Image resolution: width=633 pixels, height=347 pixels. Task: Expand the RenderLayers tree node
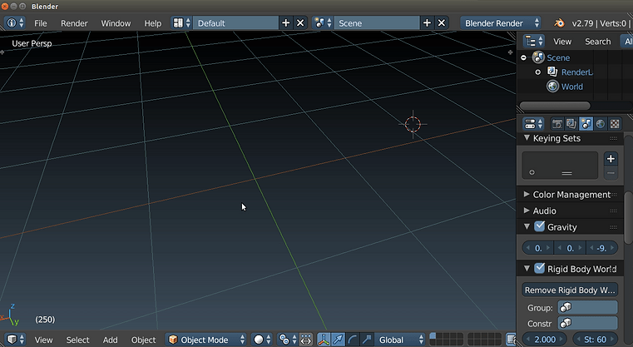(x=537, y=72)
